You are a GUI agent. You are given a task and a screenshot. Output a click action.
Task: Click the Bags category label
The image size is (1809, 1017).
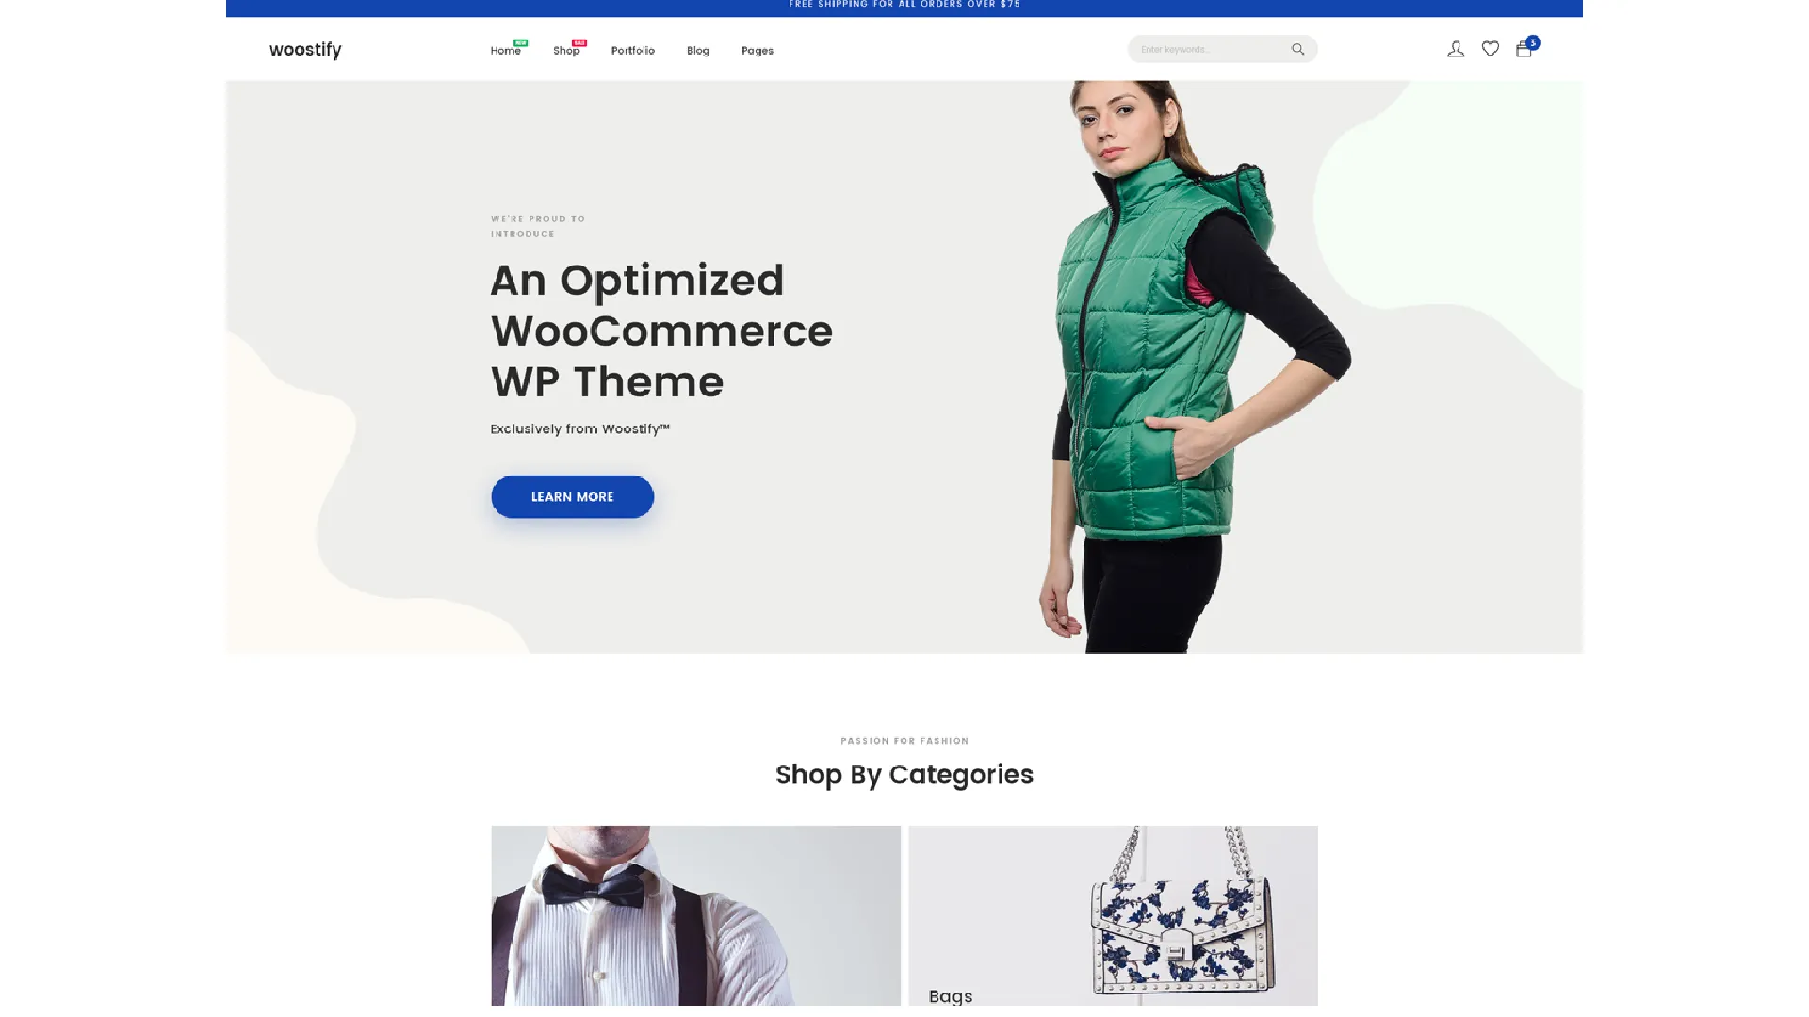(x=950, y=995)
